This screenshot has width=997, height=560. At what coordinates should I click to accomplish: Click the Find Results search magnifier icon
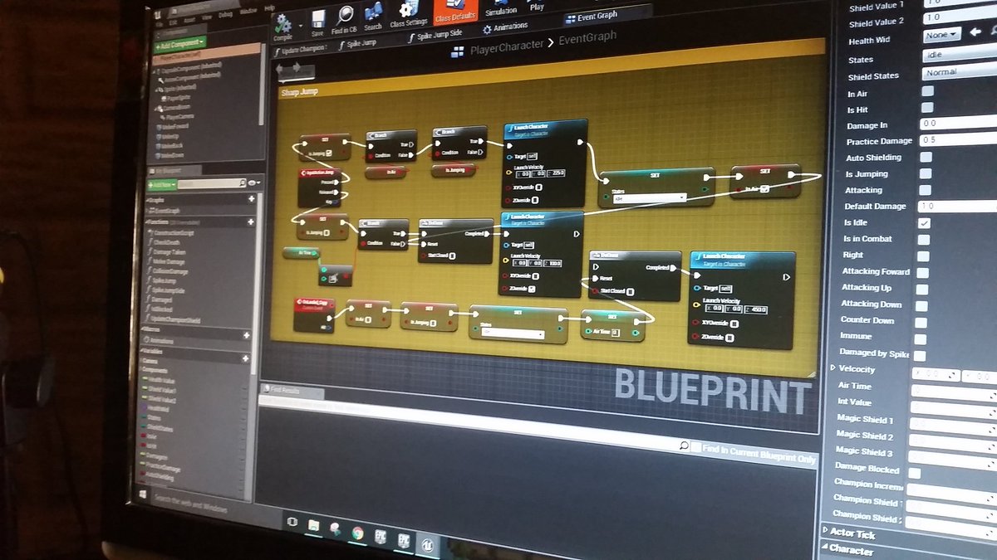(x=683, y=446)
